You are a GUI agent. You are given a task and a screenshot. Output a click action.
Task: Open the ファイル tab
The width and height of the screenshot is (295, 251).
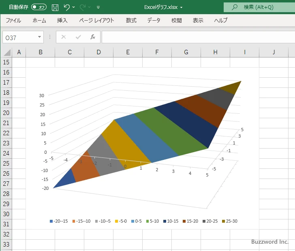[x=13, y=20]
